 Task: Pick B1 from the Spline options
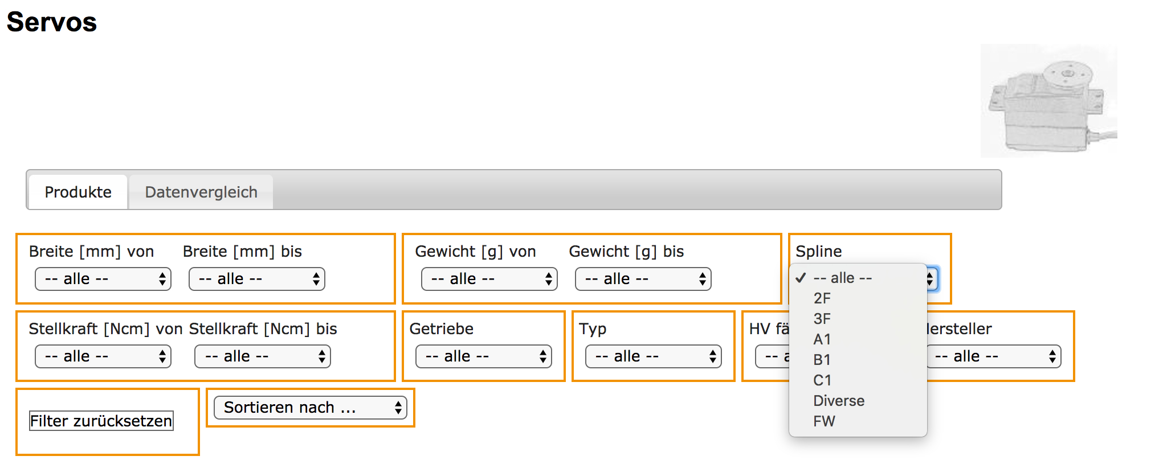(x=822, y=360)
